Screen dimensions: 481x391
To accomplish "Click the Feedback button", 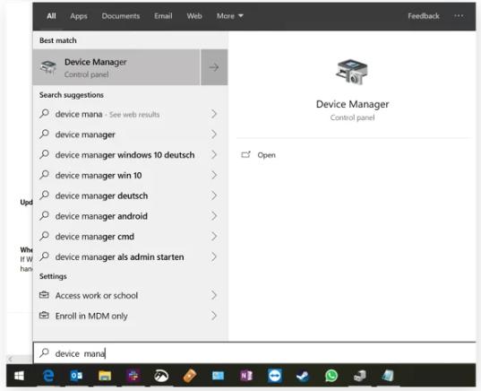I will [424, 16].
